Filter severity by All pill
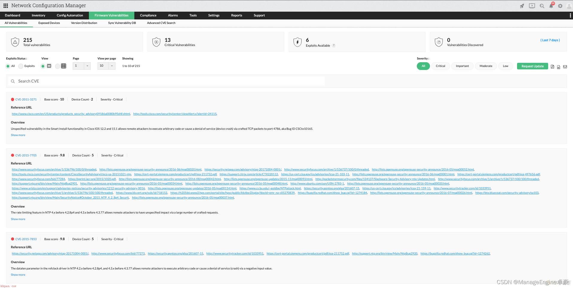Image resolution: width=573 pixels, height=288 pixels. (423, 66)
